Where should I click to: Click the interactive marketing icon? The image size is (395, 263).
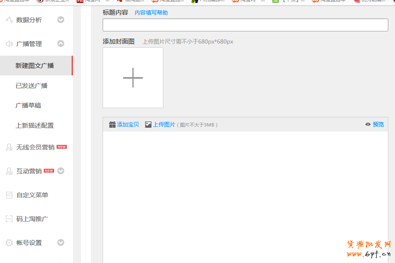click(x=9, y=171)
